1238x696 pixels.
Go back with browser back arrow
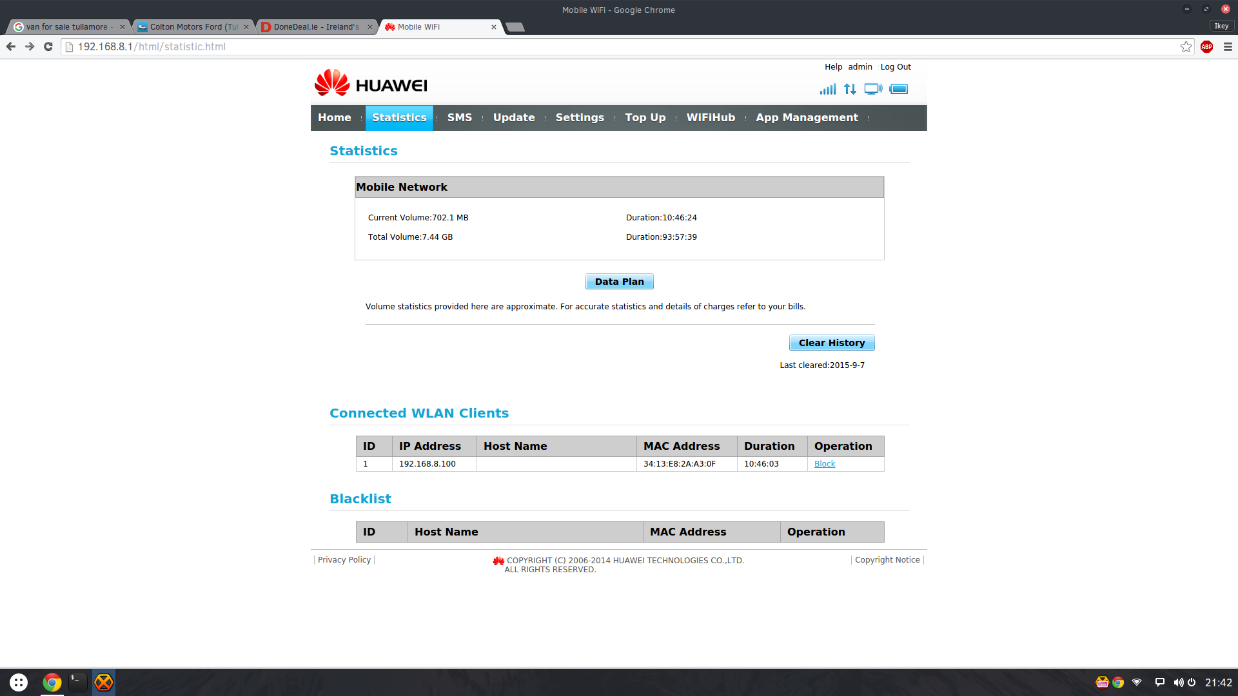(x=11, y=46)
